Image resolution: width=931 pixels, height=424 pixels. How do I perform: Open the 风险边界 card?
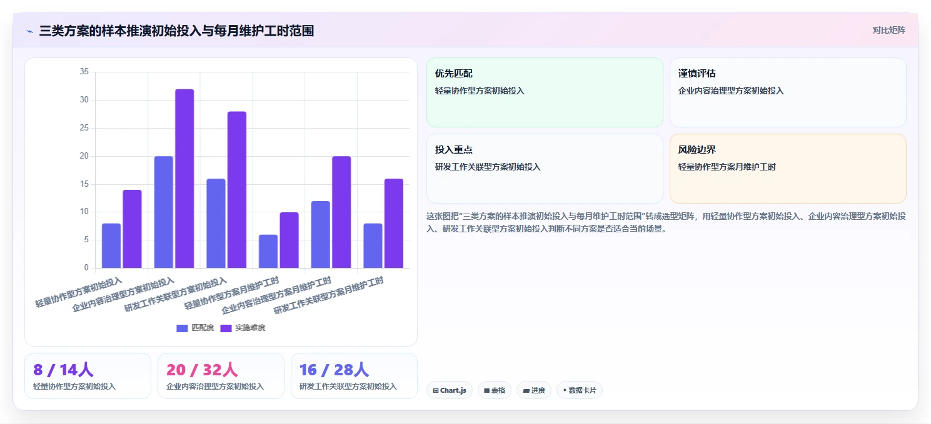(x=788, y=169)
